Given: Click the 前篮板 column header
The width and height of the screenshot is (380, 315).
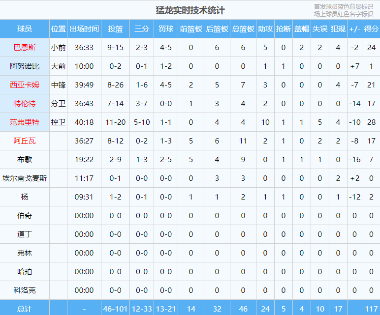Looking at the screenshot, I should coord(191,29).
